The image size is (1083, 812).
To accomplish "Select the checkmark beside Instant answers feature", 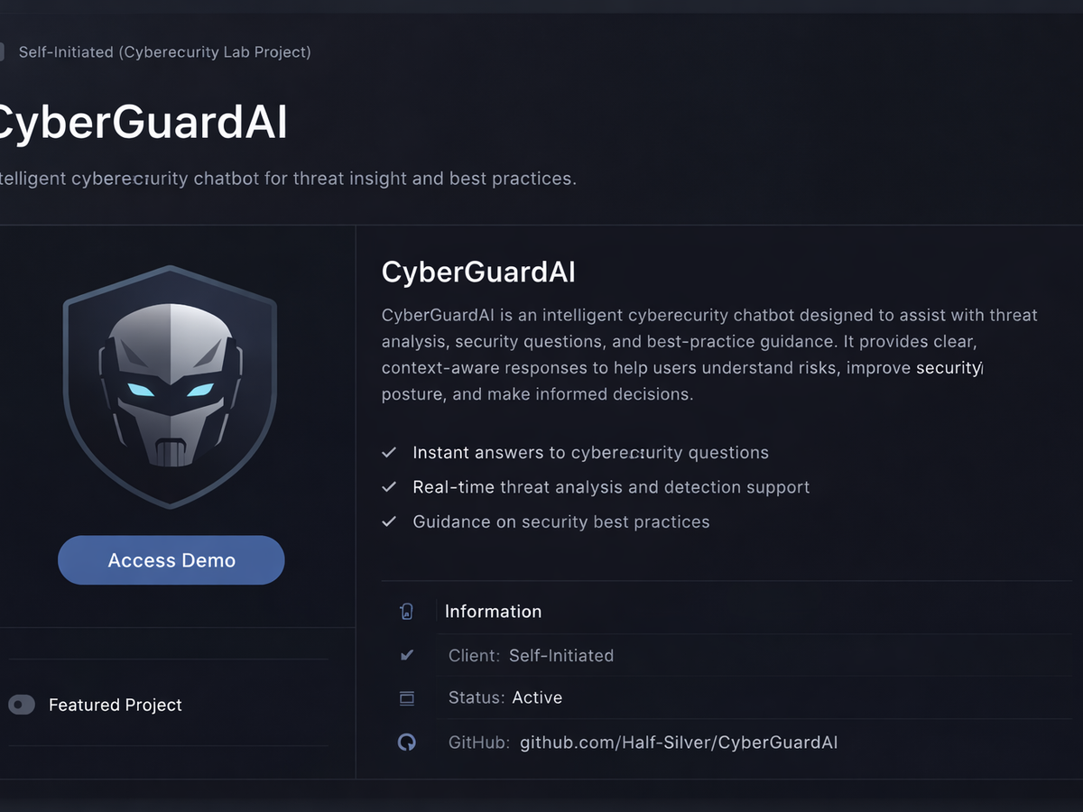I will pyautogui.click(x=389, y=451).
